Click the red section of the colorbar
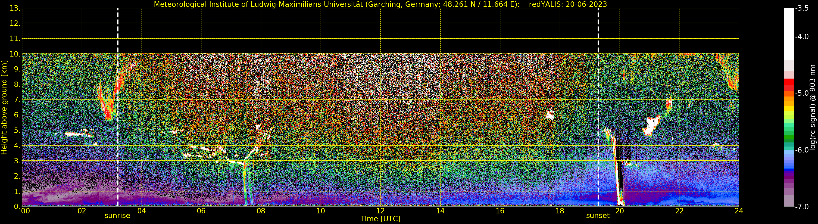 click(x=789, y=85)
